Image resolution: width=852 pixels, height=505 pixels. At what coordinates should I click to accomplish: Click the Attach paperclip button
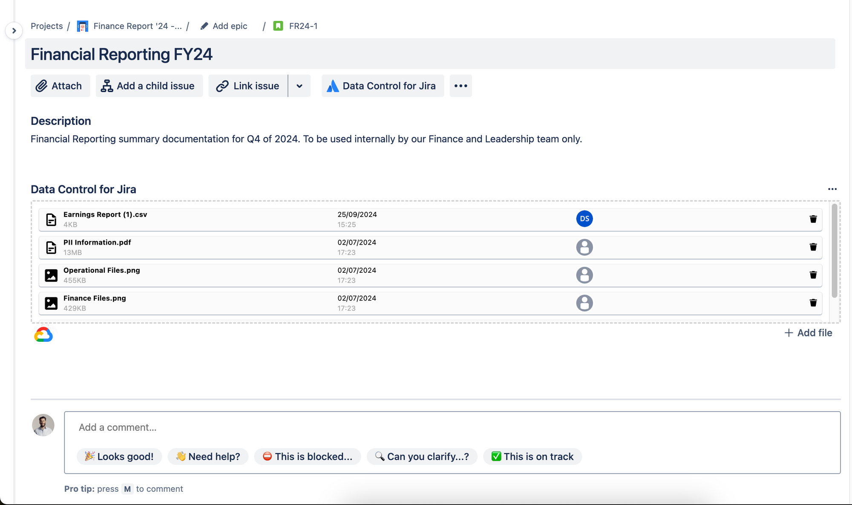pos(60,86)
